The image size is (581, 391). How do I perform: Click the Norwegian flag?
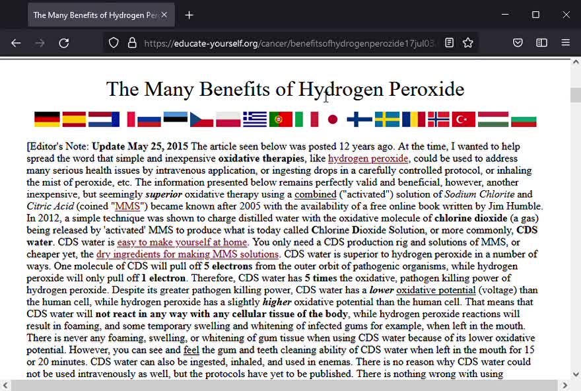(x=438, y=120)
